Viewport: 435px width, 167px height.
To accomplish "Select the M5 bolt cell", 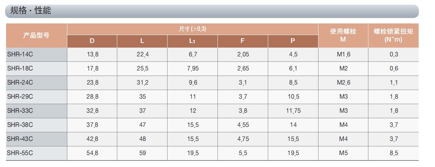I will [343, 153].
